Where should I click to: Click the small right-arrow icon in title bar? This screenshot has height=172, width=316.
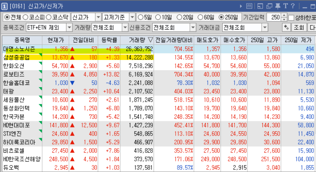[x=241, y=6]
